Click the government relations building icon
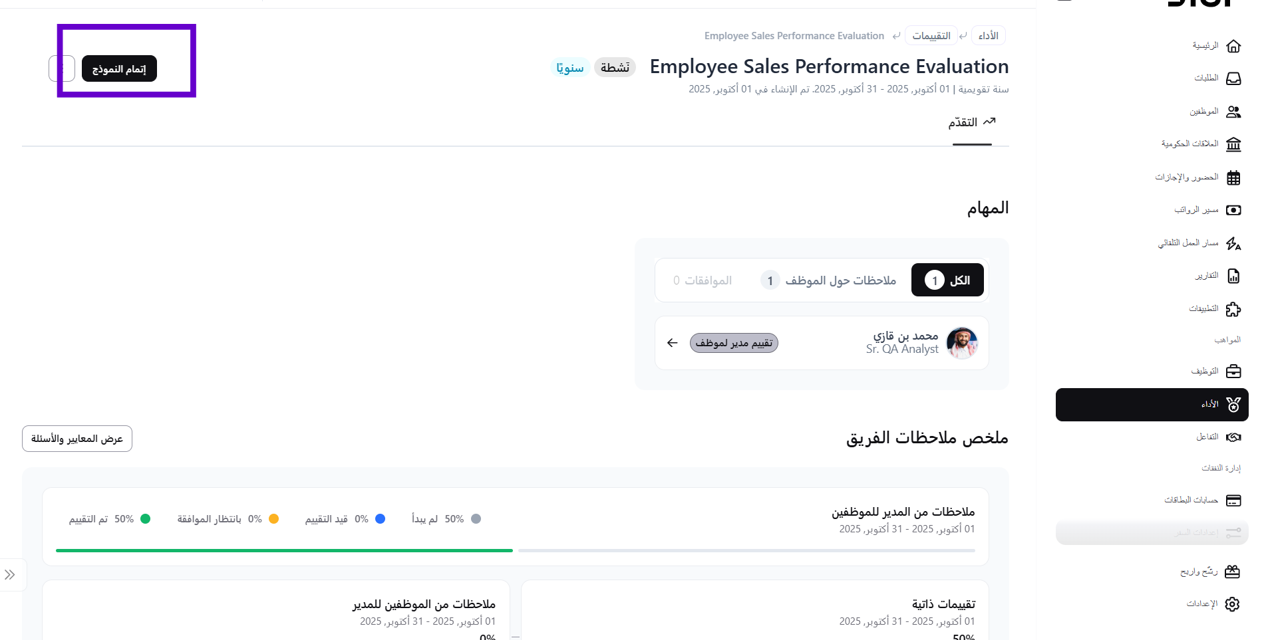 click(x=1233, y=144)
